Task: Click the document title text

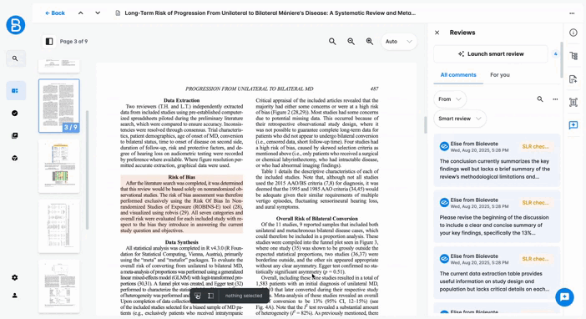Action: click(x=270, y=13)
